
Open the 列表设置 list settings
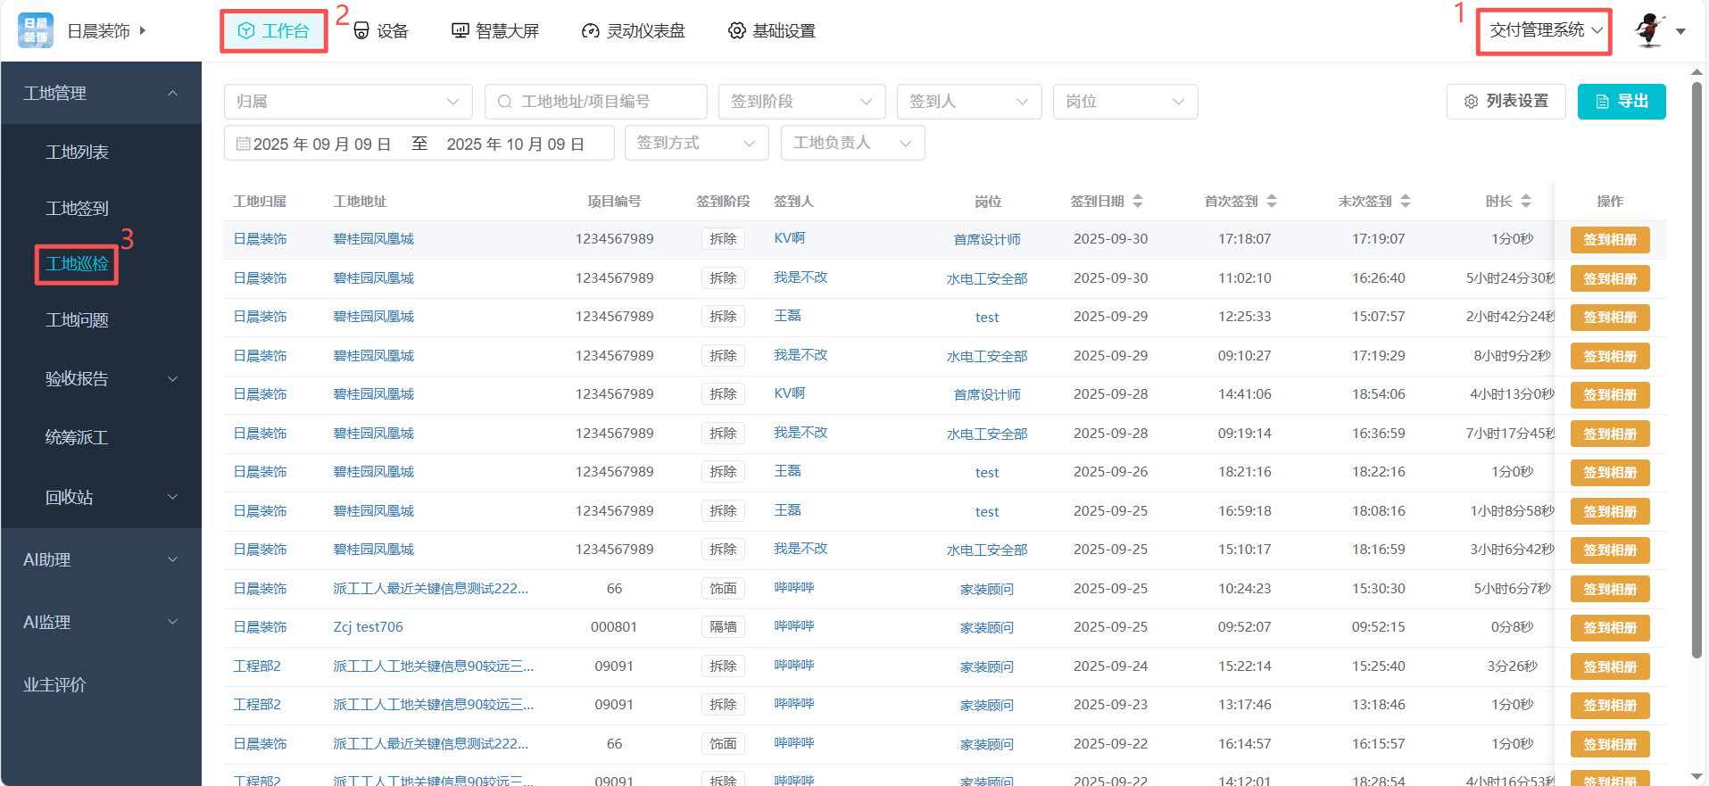coord(1506,102)
